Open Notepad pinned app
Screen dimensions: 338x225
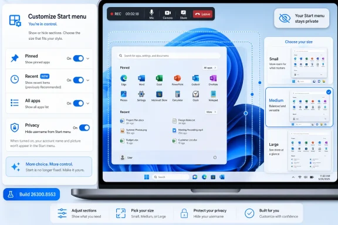coord(213,96)
